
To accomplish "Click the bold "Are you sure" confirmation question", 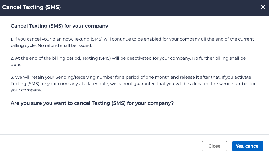I will (92, 103).
